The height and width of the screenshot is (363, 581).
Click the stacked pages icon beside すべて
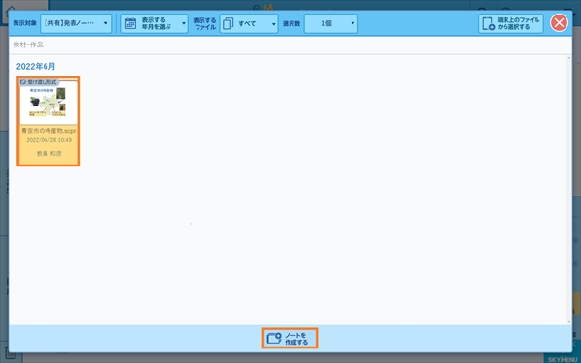(228, 23)
